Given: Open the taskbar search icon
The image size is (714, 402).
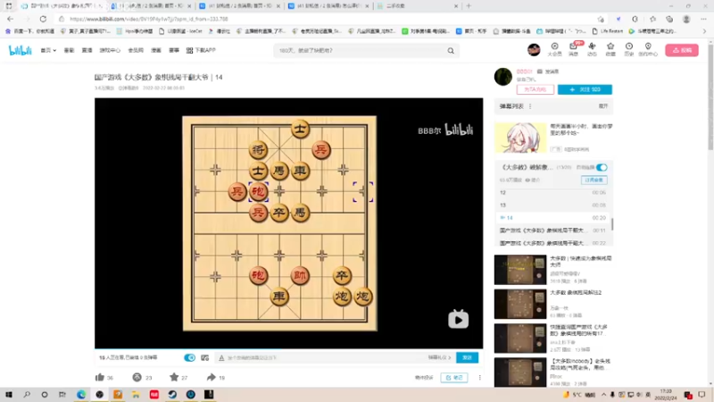Looking at the screenshot, I should click(27, 395).
